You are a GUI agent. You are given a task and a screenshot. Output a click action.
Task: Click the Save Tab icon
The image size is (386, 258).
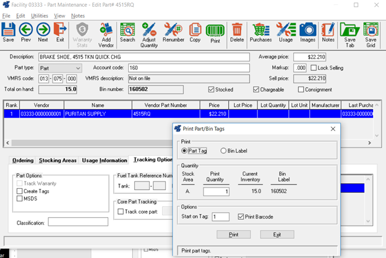tap(350, 35)
